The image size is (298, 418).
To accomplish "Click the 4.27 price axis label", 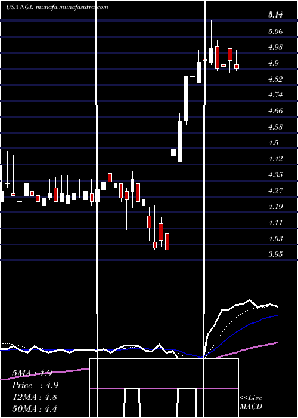I will pyautogui.click(x=275, y=191).
